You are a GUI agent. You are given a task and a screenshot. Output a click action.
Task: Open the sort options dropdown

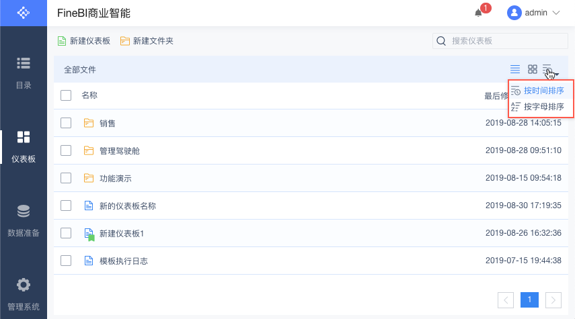pyautogui.click(x=549, y=69)
